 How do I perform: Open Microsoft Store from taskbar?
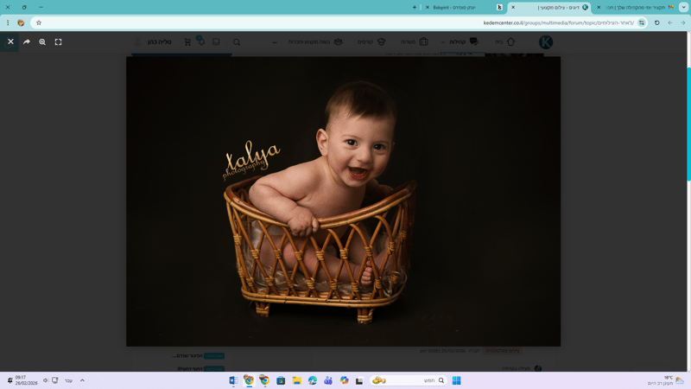pos(281,380)
